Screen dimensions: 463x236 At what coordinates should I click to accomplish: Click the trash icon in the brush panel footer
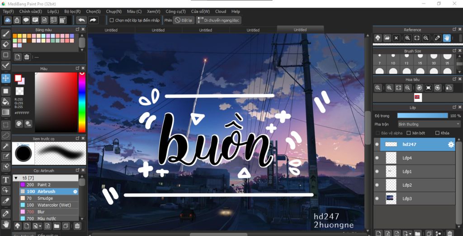click(x=77, y=226)
